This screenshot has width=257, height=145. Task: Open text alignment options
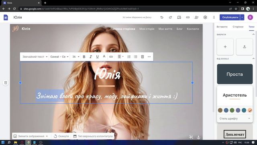point(120,57)
